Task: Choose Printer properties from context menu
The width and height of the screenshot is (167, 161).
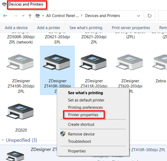Action: [83, 115]
